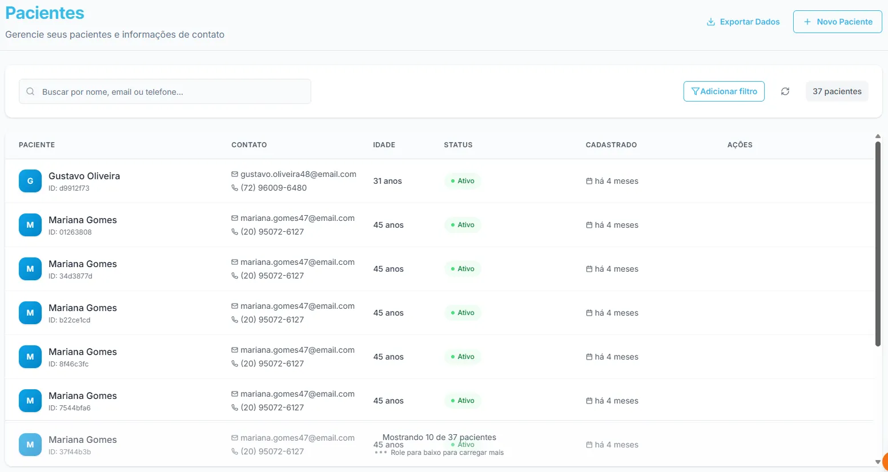The image size is (888, 472).
Task: Click the CADASTRADO column header
Action: (611, 145)
